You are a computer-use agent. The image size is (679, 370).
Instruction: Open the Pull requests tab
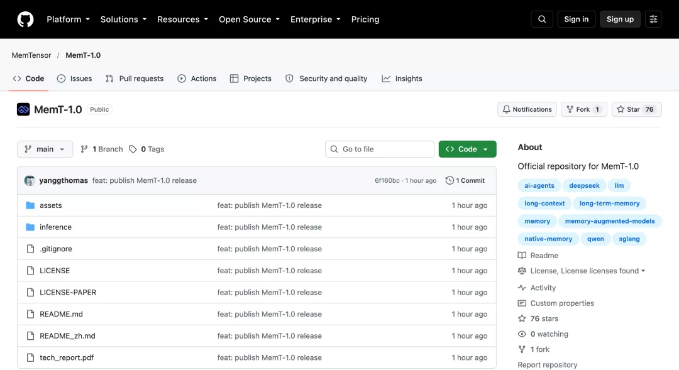[135, 79]
